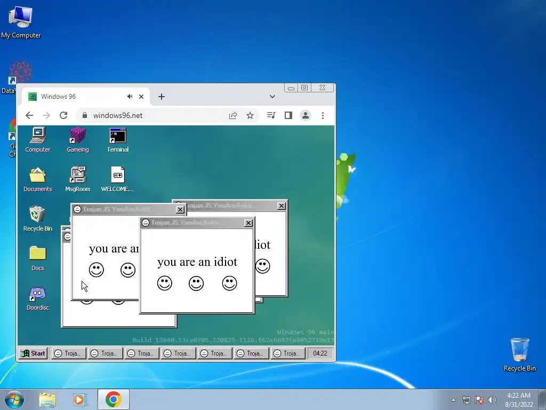Go forward in Chrome
The width and height of the screenshot is (546, 410).
point(46,115)
